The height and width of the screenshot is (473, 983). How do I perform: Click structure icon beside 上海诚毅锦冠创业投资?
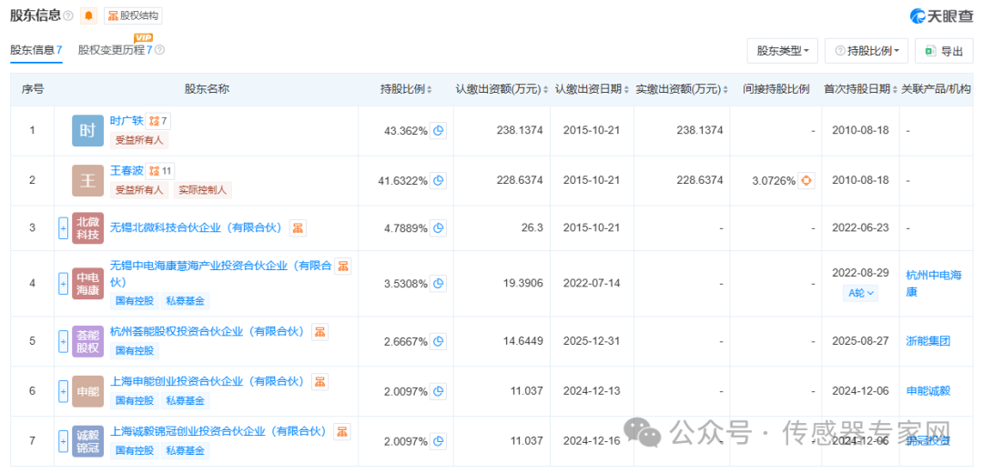[342, 432]
